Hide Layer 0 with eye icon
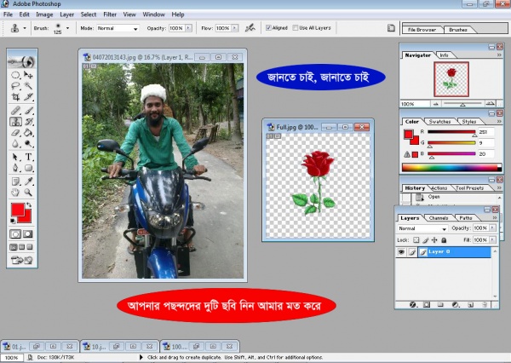This screenshot has height=363, width=511. (x=401, y=252)
